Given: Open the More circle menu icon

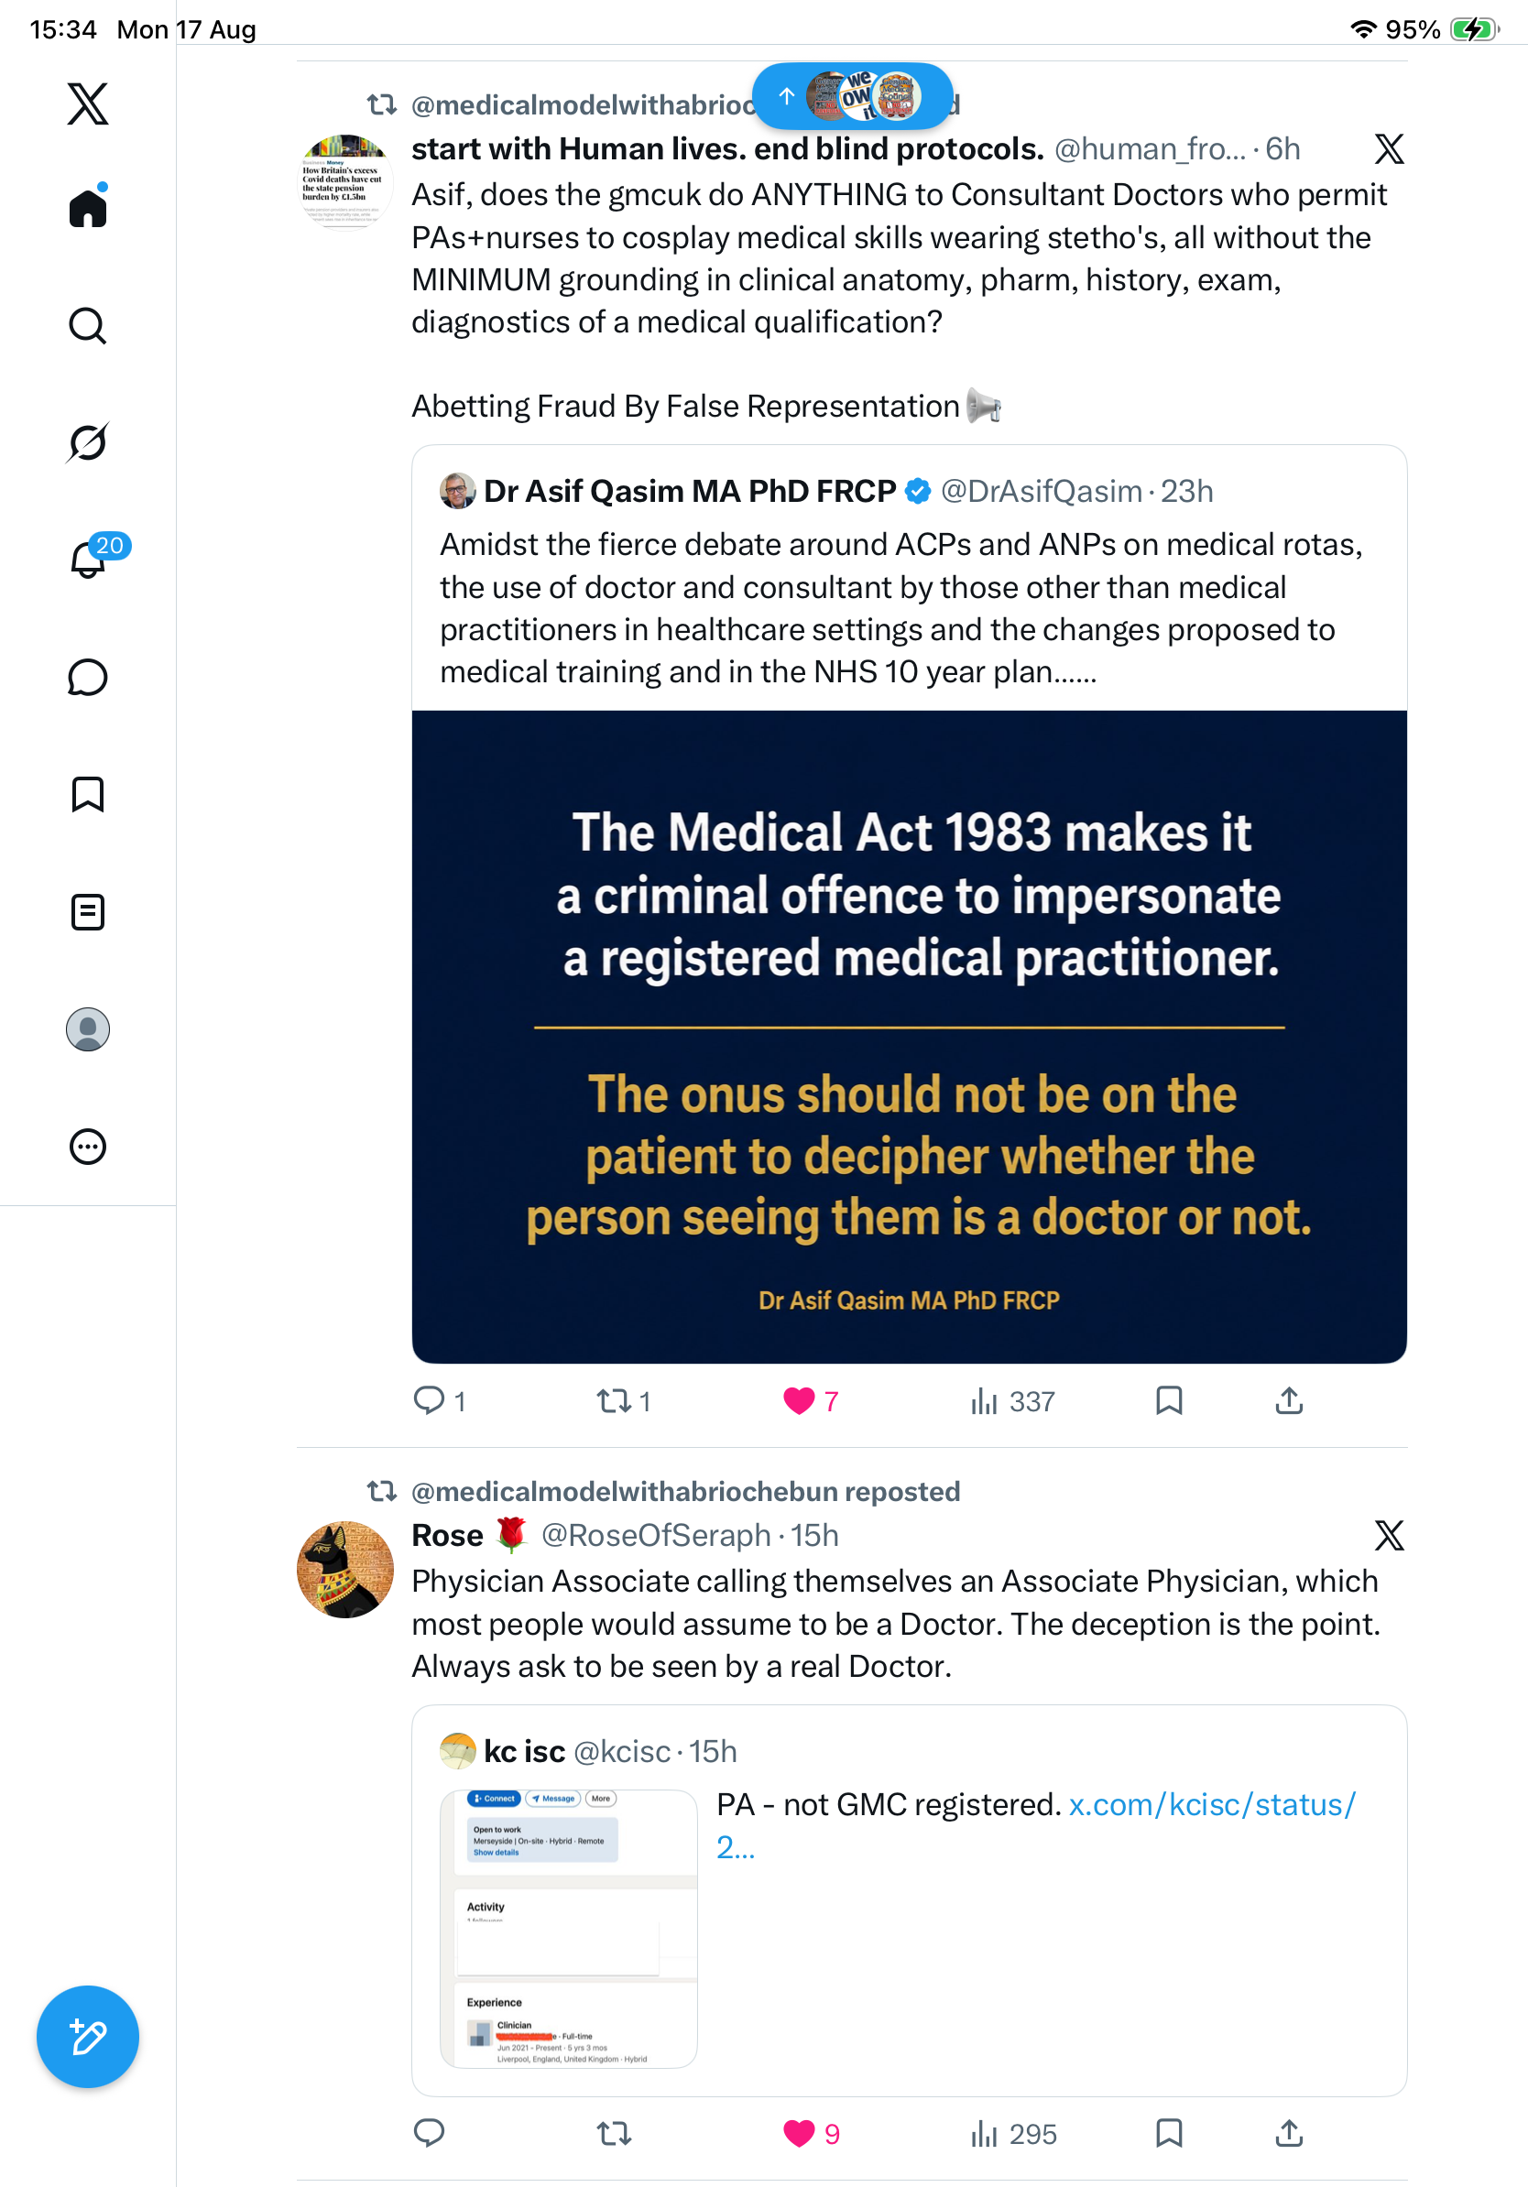Looking at the screenshot, I should (88, 1147).
